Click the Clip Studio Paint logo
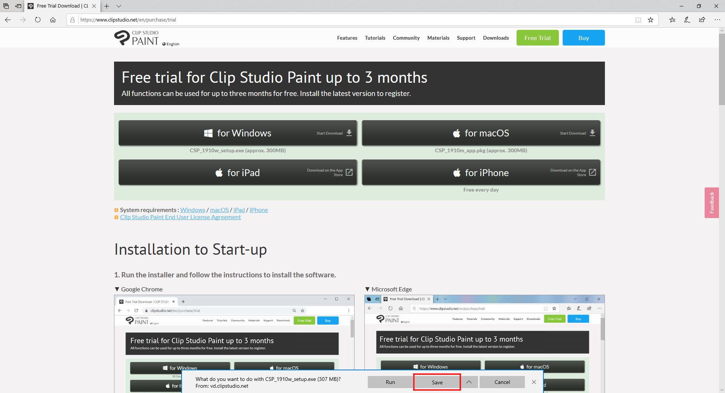The width and height of the screenshot is (725, 393). tap(137, 38)
